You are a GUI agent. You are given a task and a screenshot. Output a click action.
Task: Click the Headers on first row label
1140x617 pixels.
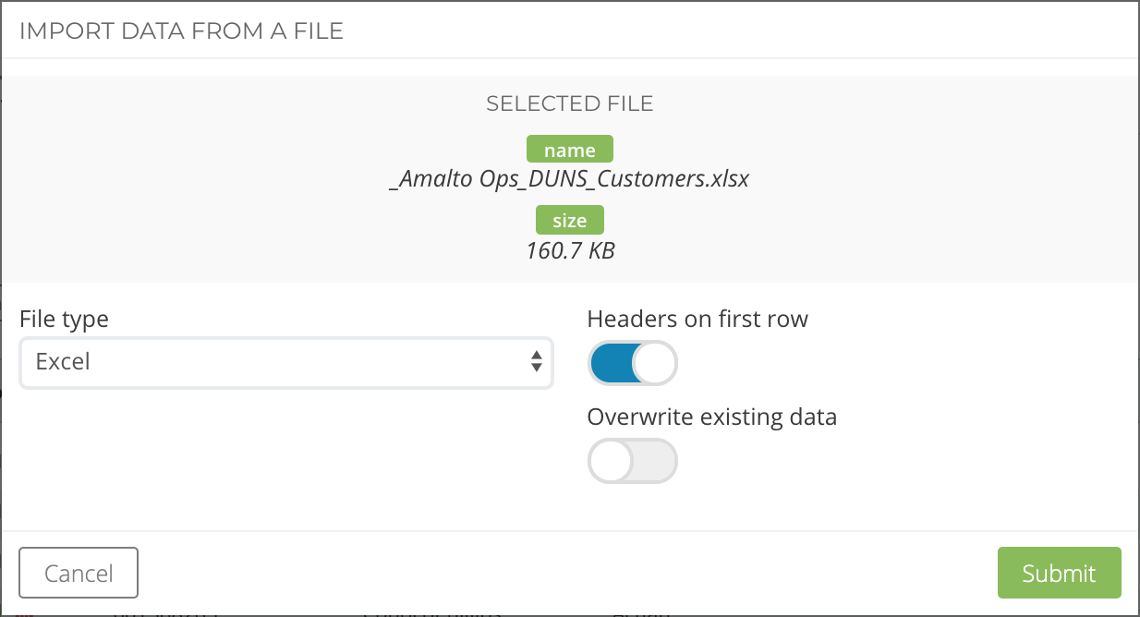pyautogui.click(x=697, y=319)
